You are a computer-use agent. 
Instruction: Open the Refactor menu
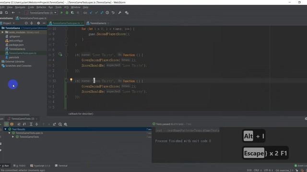(41, 7)
